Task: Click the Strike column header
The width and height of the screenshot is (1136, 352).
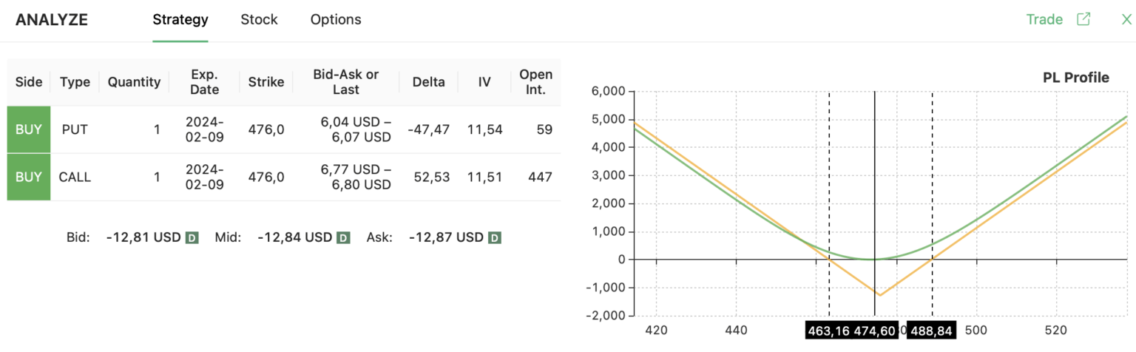Action: pos(266,82)
